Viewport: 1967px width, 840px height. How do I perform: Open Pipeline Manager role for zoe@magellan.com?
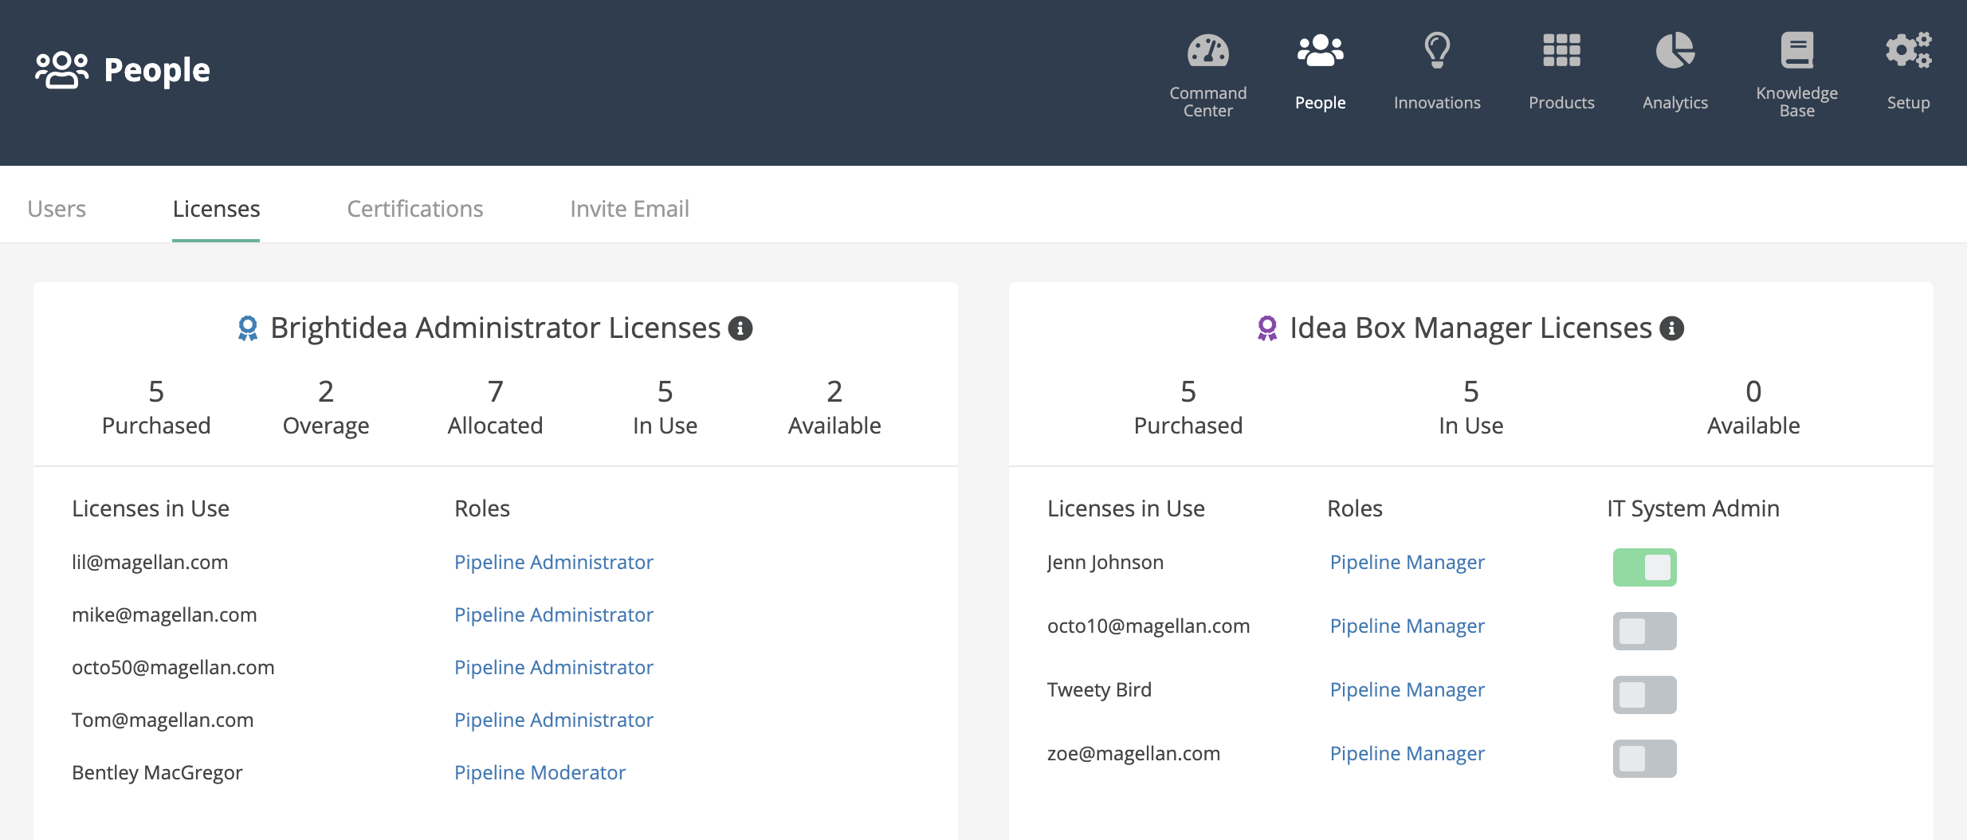click(x=1408, y=754)
